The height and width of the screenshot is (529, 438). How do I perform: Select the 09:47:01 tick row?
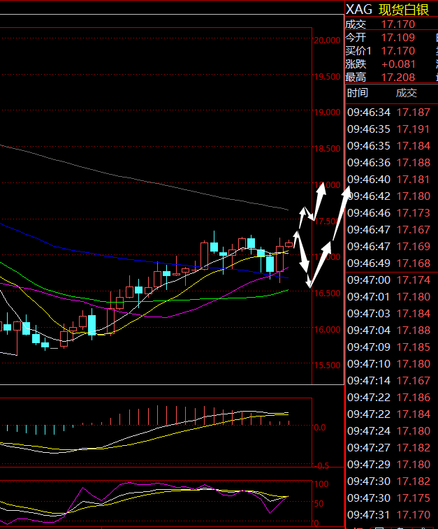389,297
